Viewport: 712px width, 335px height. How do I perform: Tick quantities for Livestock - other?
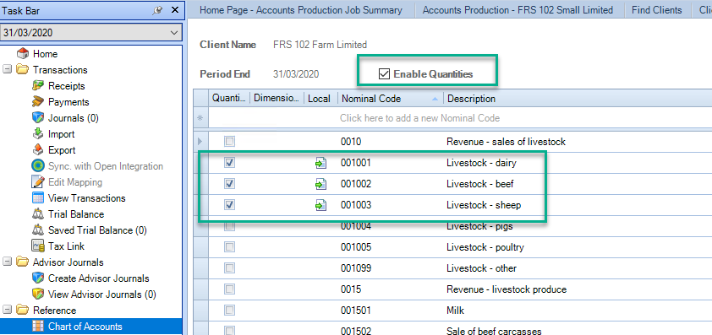tap(230, 268)
